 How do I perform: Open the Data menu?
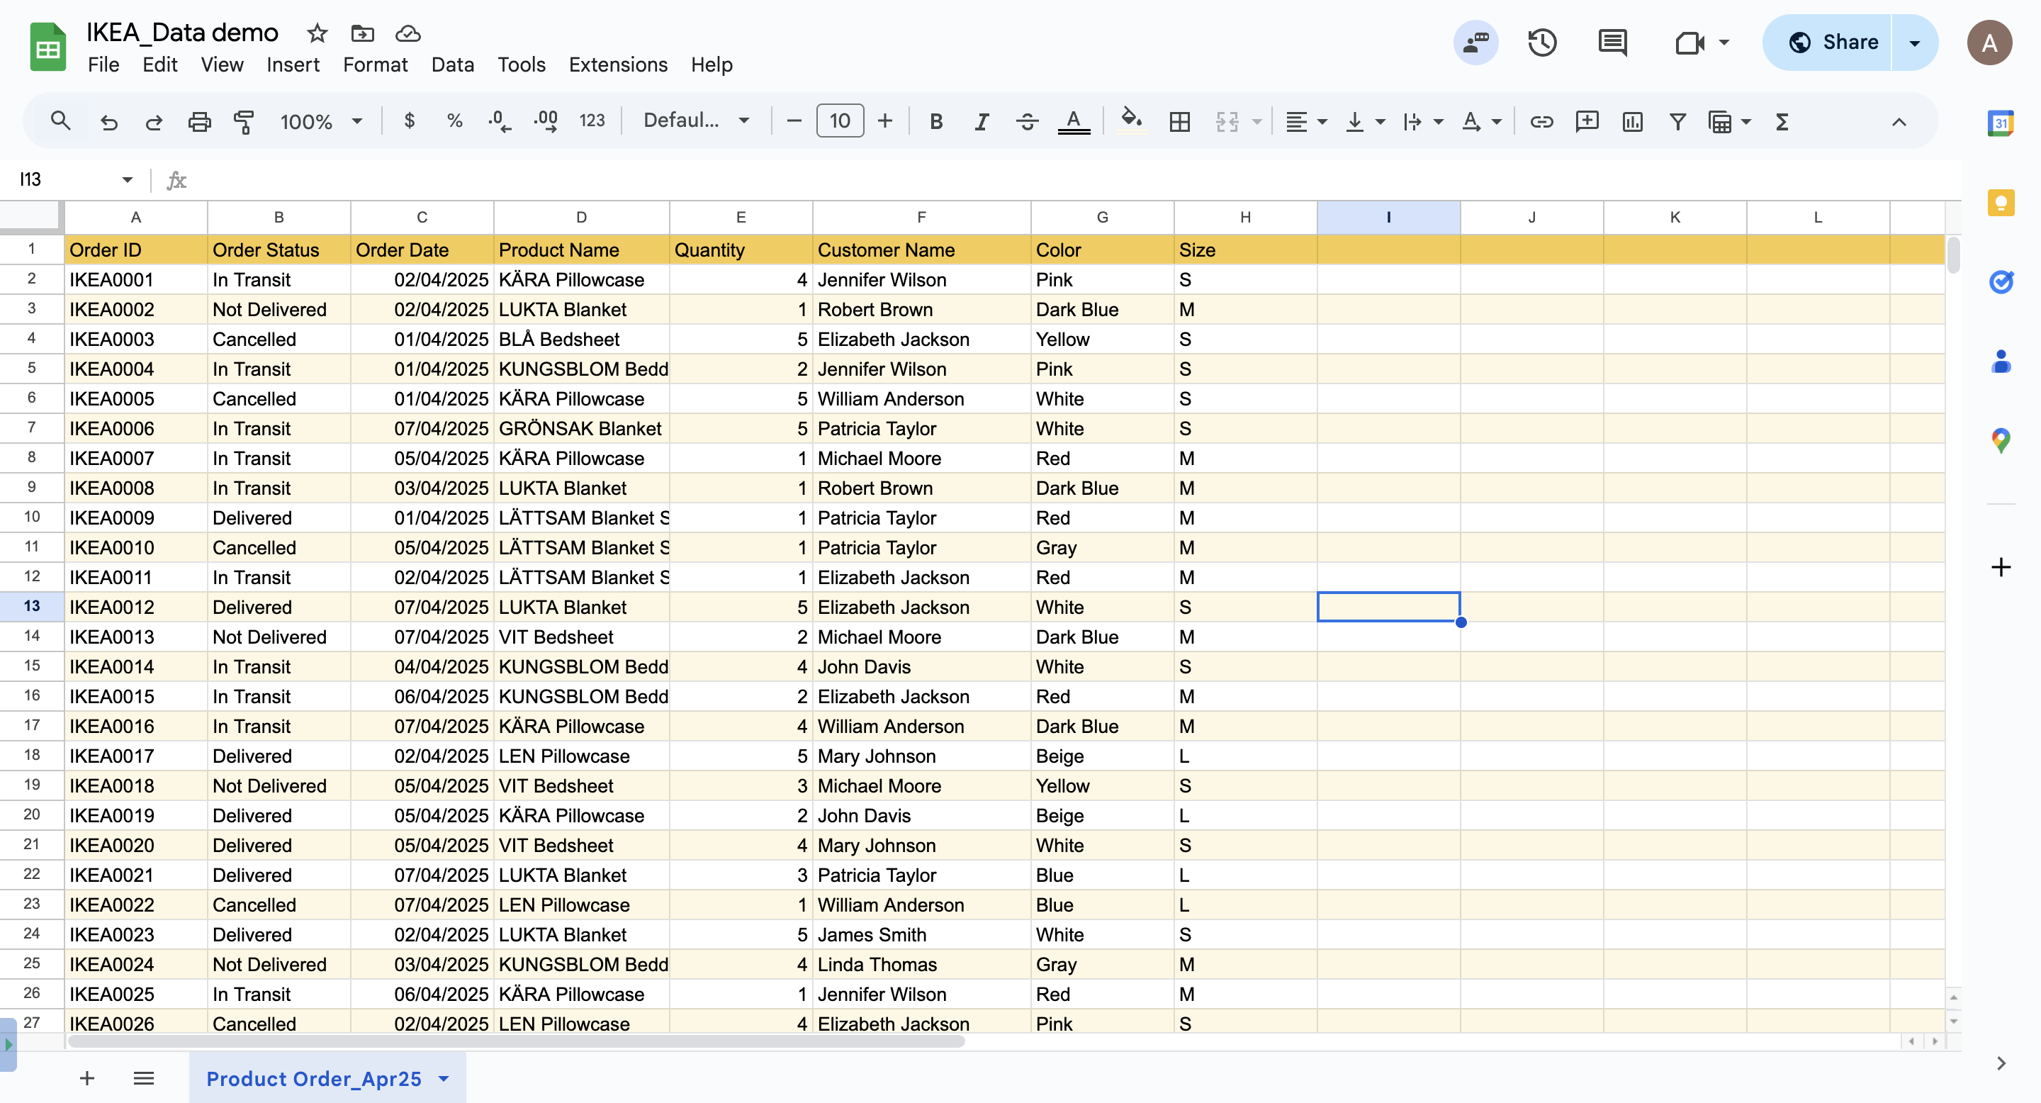point(452,65)
